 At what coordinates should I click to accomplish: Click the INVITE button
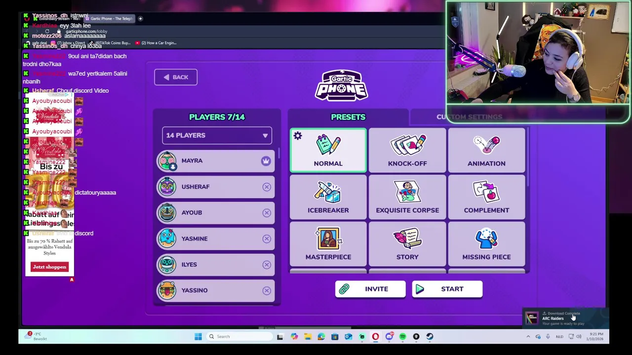point(370,289)
